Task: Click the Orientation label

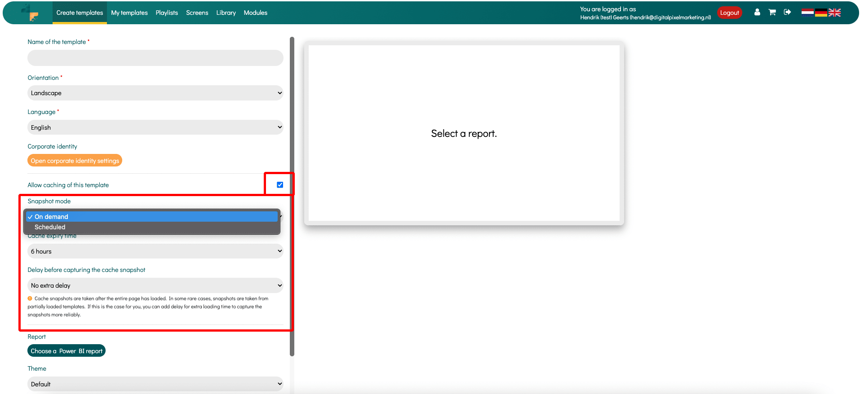Action: pyautogui.click(x=43, y=78)
